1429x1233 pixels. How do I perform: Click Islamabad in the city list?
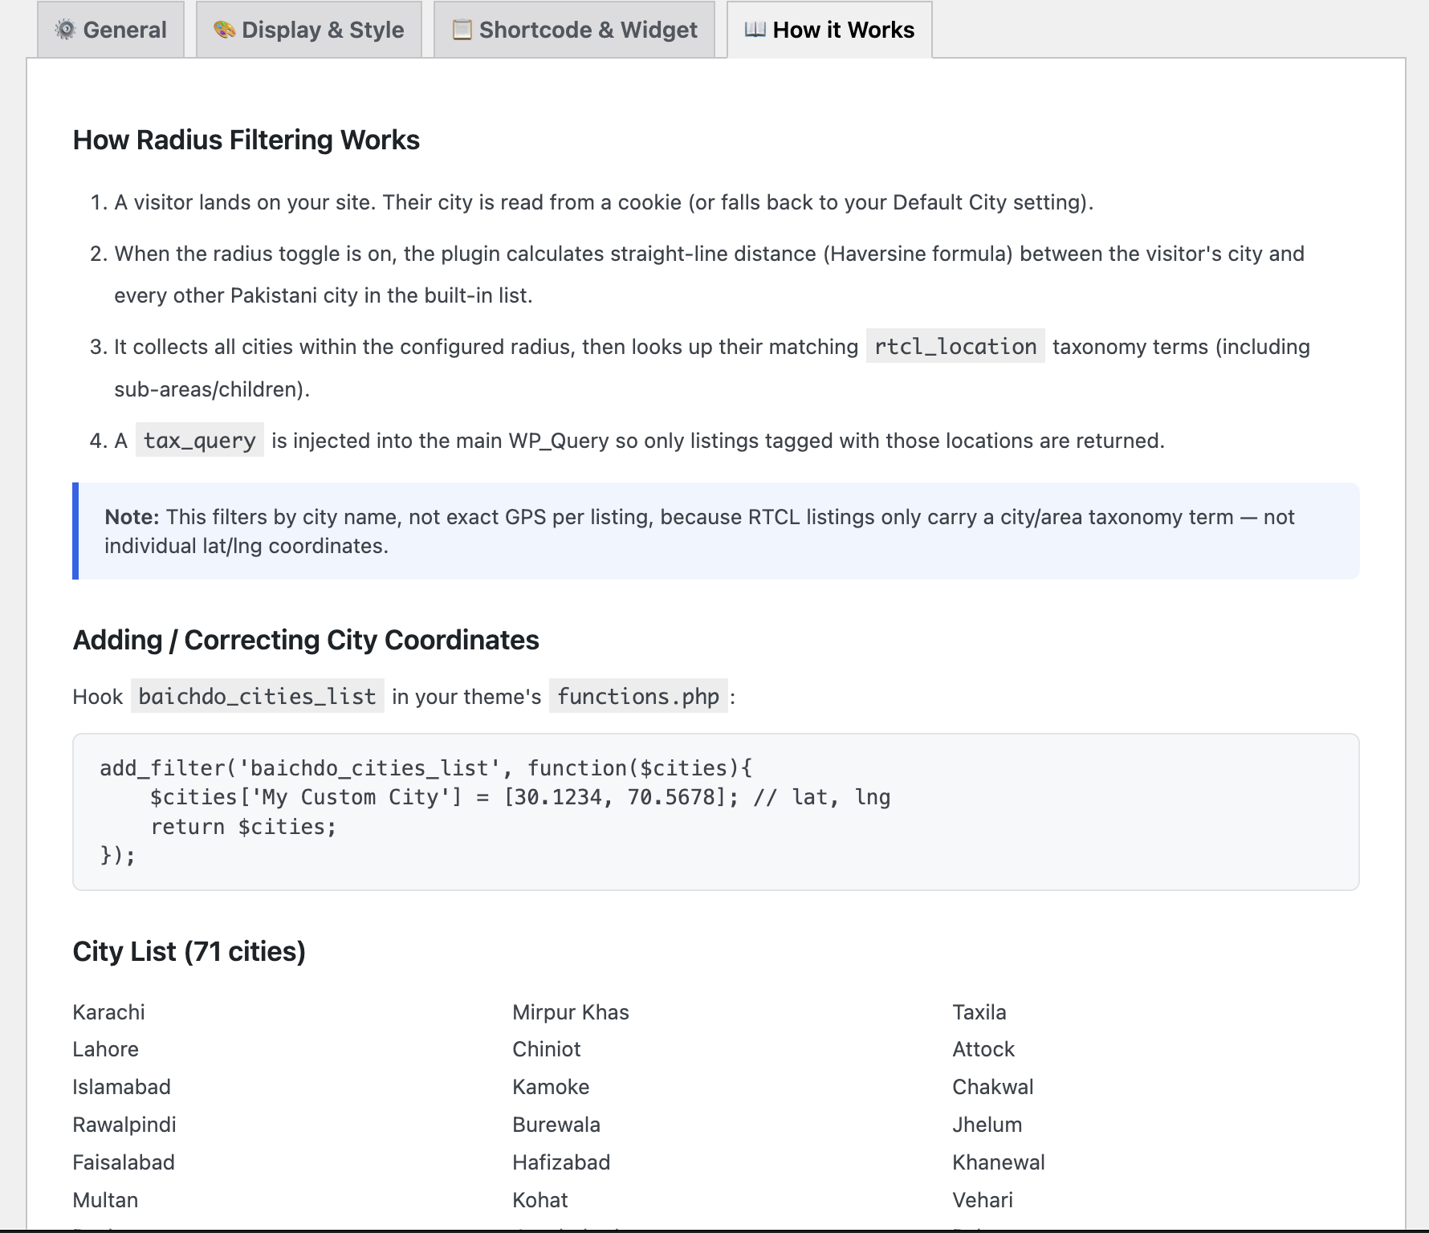(x=121, y=1087)
